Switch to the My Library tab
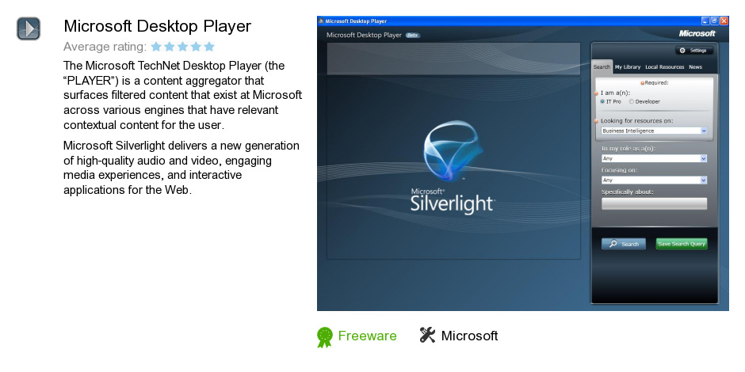 pyautogui.click(x=628, y=67)
